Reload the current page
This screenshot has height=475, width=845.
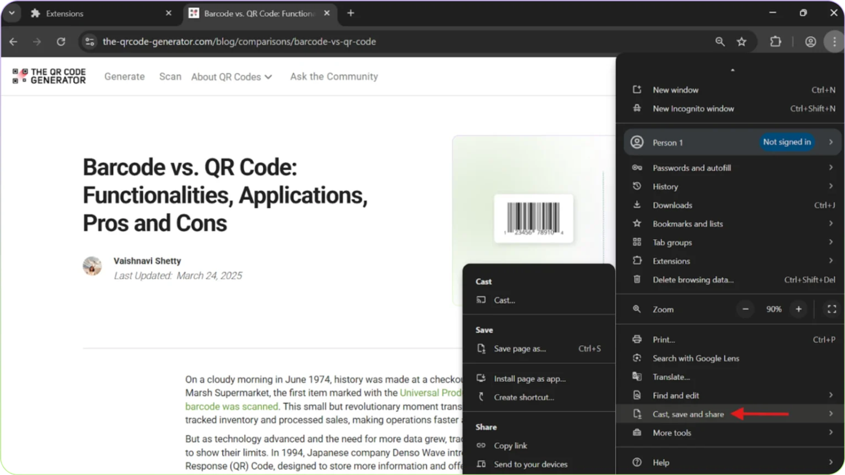[x=61, y=41]
